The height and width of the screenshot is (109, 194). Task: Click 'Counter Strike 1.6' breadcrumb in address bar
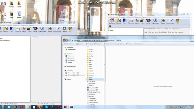click(109, 40)
